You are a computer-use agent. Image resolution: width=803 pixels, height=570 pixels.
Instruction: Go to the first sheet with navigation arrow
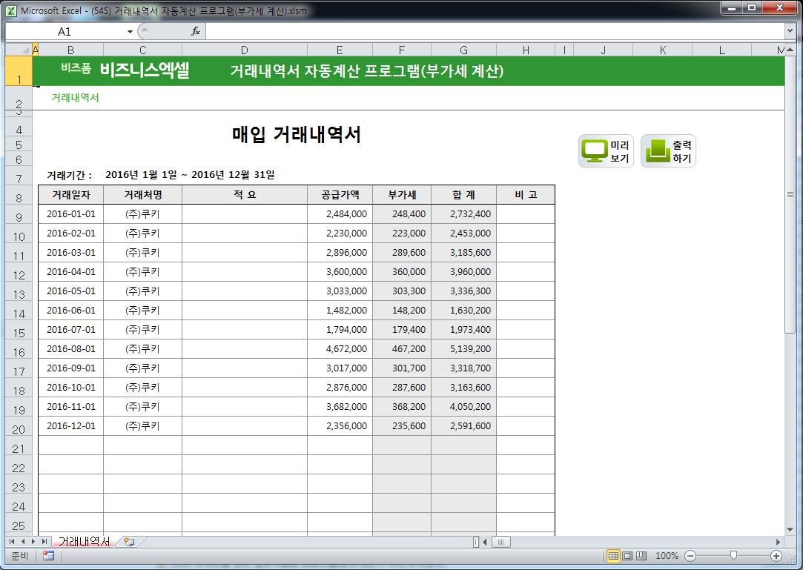click(12, 542)
